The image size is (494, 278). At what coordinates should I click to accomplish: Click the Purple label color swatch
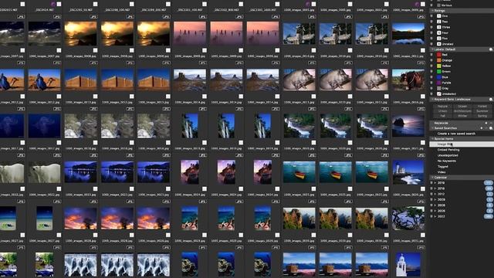pos(439,83)
